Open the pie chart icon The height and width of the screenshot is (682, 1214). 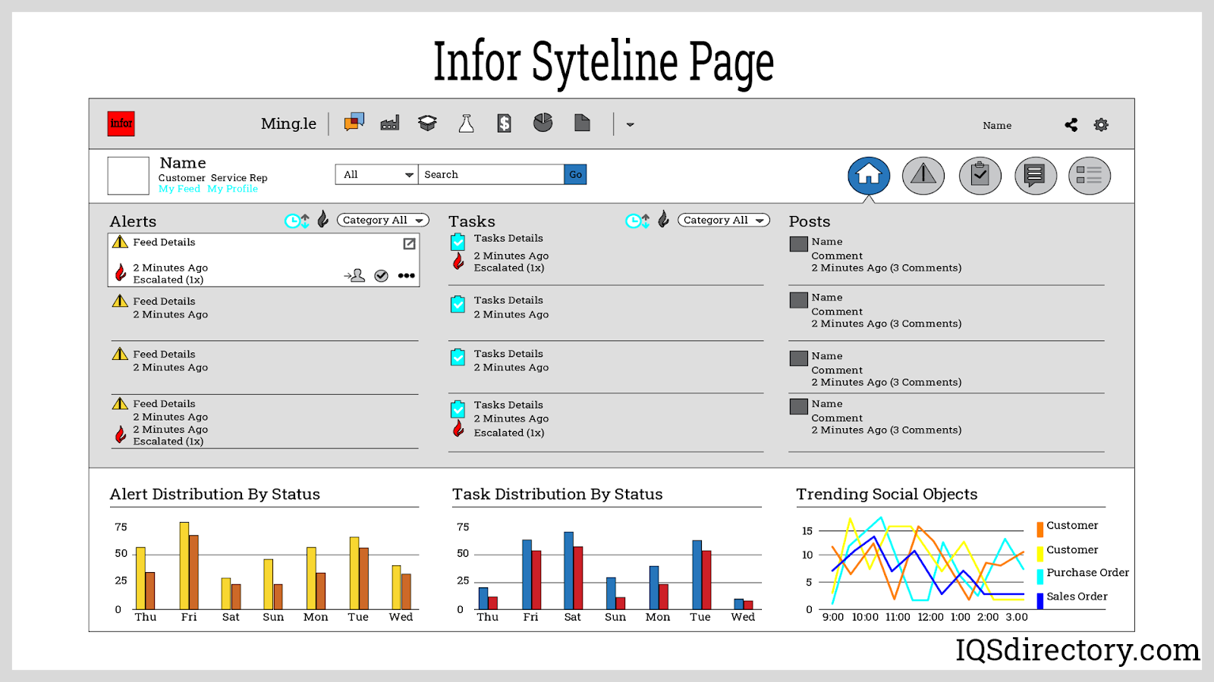[543, 123]
